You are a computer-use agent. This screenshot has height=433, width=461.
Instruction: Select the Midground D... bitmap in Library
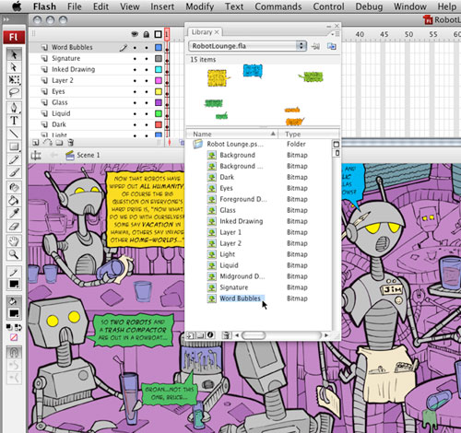point(242,276)
